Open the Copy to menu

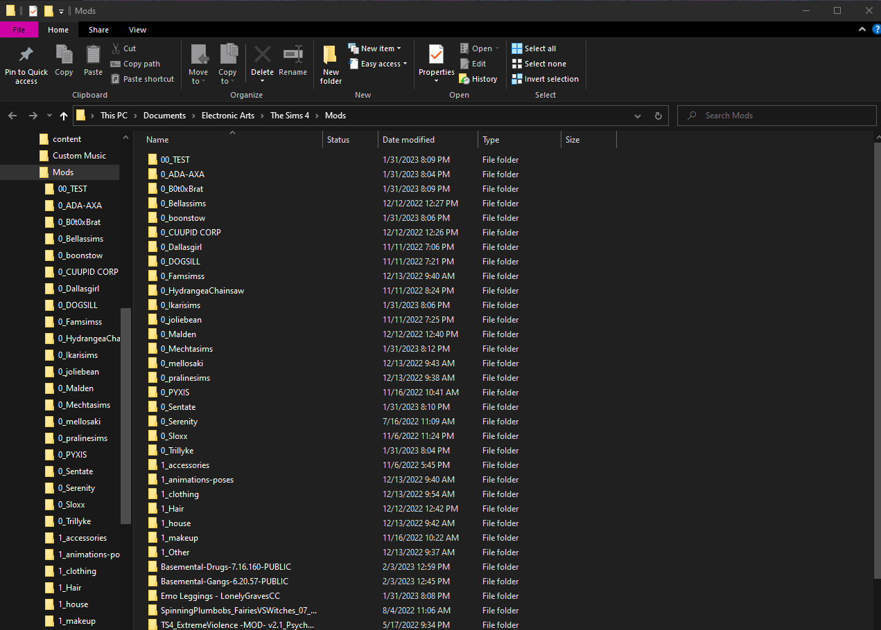tap(227, 65)
